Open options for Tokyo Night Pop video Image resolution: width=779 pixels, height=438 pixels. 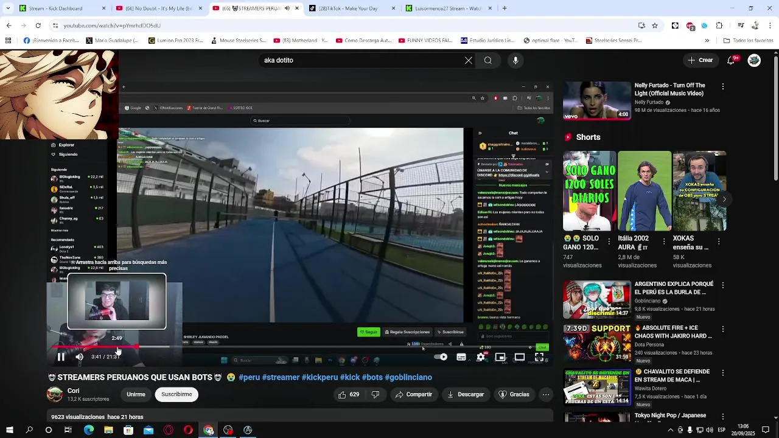click(723, 417)
